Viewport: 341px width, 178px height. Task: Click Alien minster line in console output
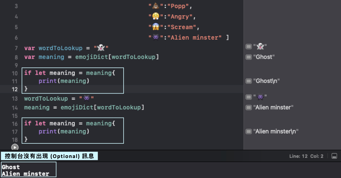tap(25, 174)
